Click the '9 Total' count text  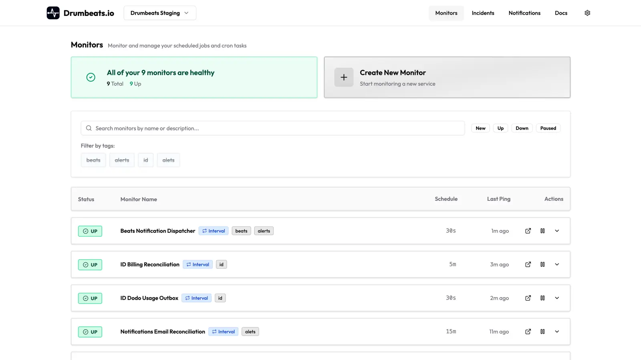click(115, 84)
